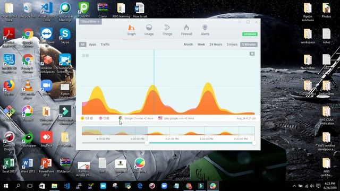Image resolution: width=340 pixels, height=191 pixels.
Task: Open the Action Center notifications icon
Action: [x=318, y=186]
